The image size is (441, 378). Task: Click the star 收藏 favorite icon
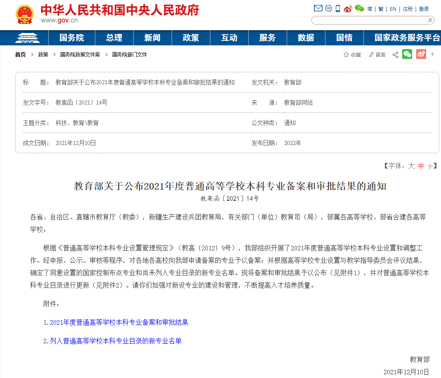(347, 55)
